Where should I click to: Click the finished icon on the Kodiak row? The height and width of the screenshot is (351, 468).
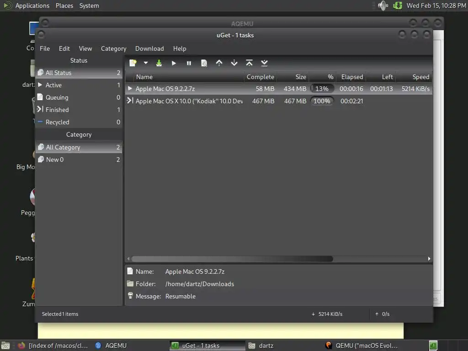point(130,101)
